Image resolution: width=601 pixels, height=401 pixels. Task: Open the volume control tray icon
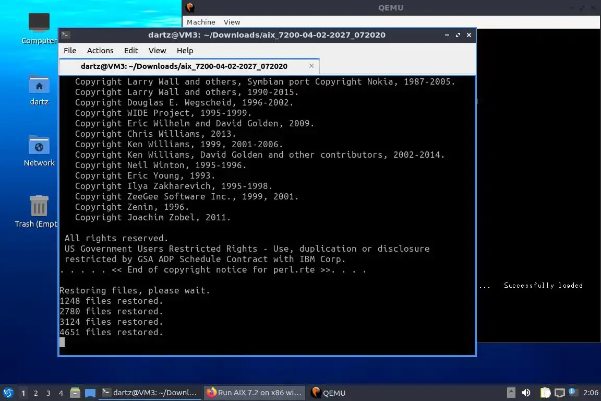(526, 393)
